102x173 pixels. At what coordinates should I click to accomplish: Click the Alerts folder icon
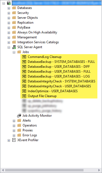tap(19, 121)
